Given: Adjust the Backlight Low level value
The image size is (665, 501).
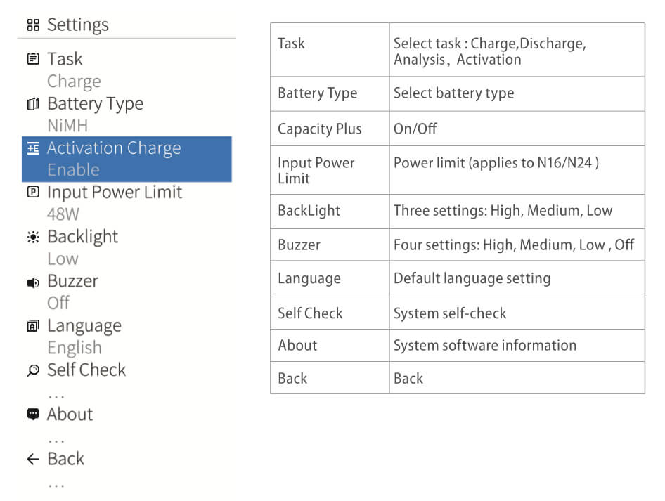Looking at the screenshot, I should (x=63, y=259).
